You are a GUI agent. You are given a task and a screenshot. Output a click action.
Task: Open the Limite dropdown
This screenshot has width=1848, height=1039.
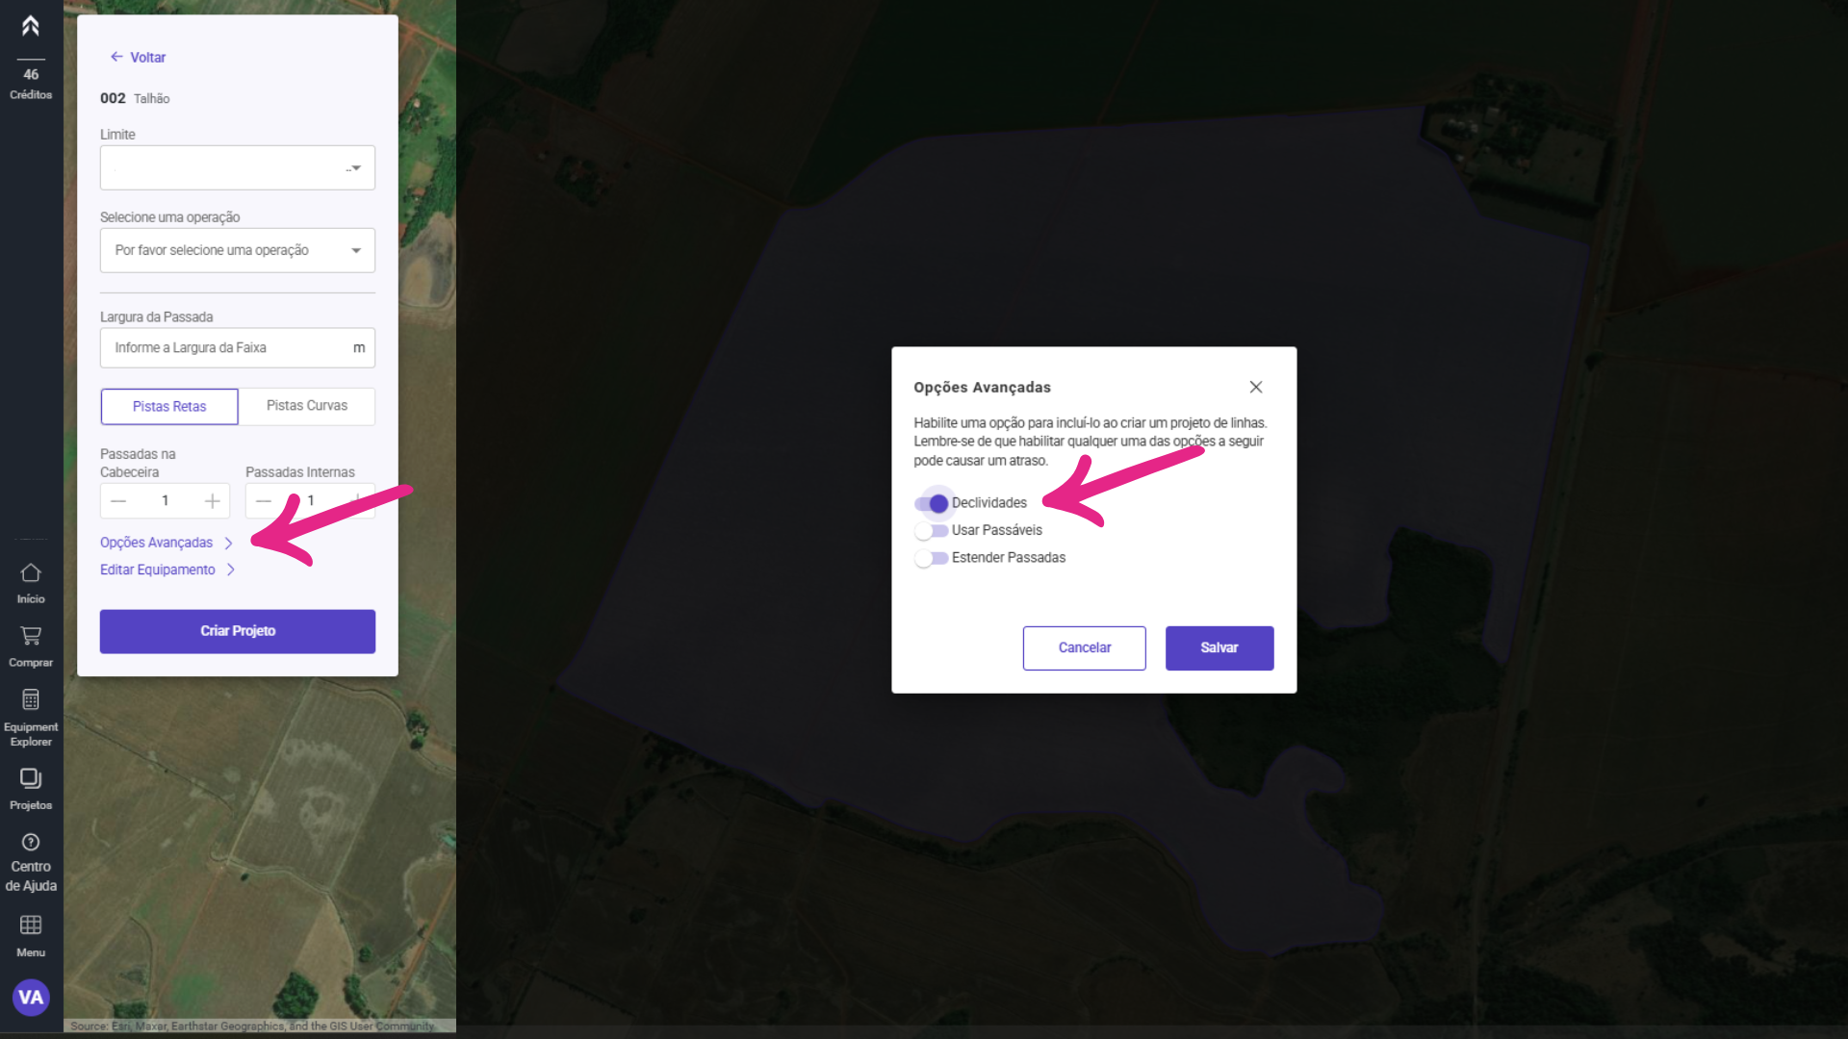tap(238, 167)
